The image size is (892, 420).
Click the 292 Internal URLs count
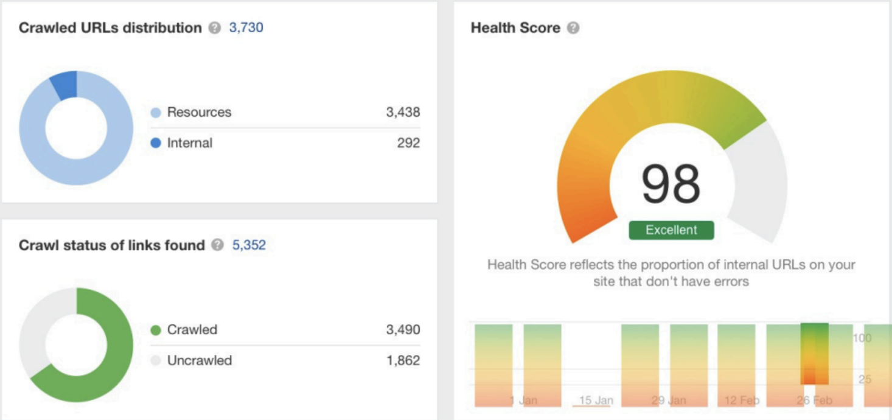pyautogui.click(x=408, y=143)
